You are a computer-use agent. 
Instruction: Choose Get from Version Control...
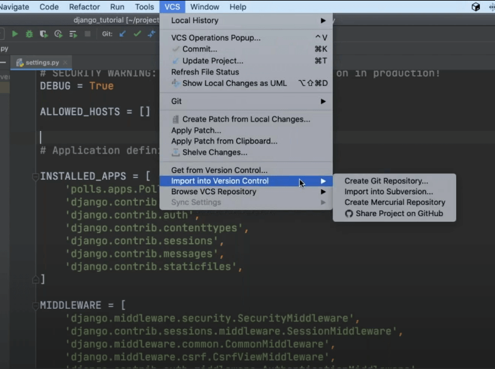click(219, 170)
